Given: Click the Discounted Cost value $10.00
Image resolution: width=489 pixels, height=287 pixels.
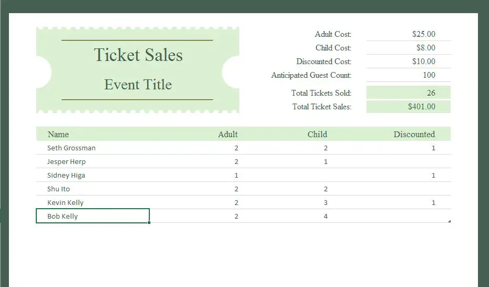Looking at the screenshot, I should coord(423,61).
